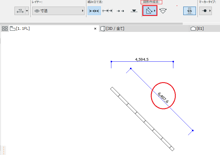Choose the any-direction geometry method
The width and height of the screenshot is (220, 155).
(x=149, y=11)
